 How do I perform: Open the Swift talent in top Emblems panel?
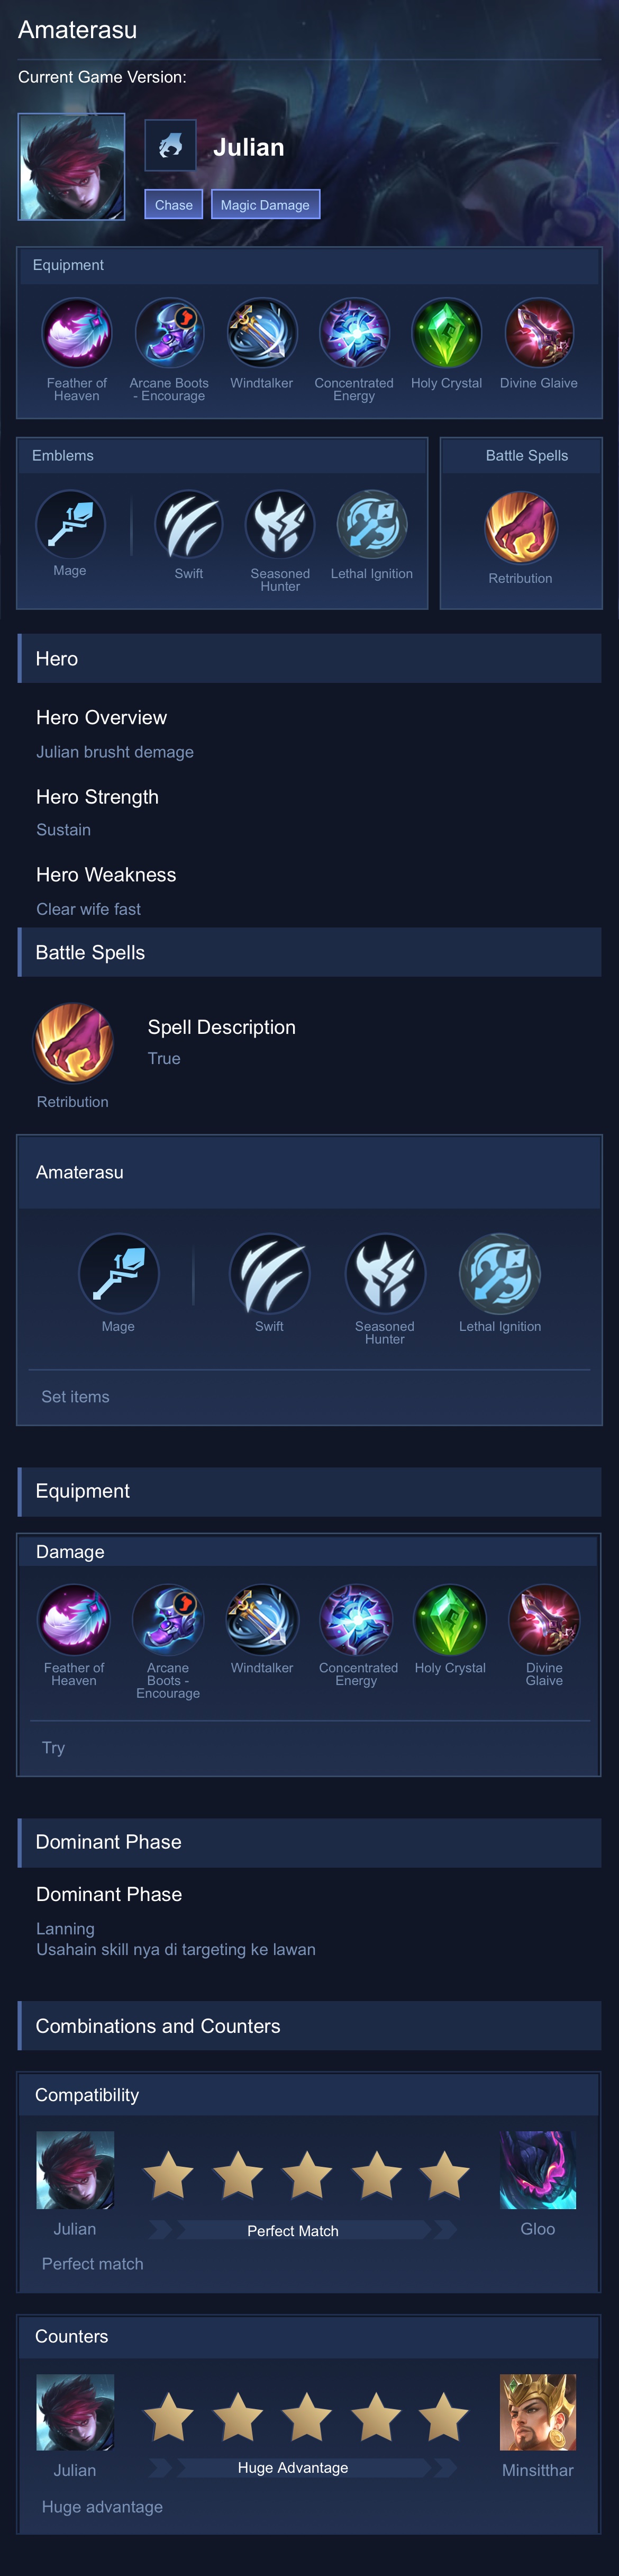[x=189, y=524]
